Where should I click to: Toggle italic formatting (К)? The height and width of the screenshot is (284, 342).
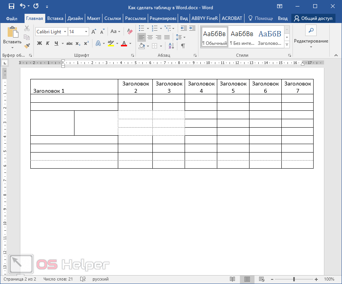pyautogui.click(x=48, y=43)
